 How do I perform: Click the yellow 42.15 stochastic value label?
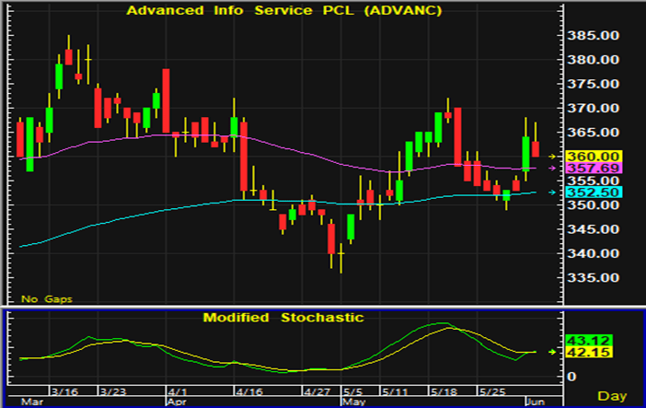pyautogui.click(x=588, y=353)
